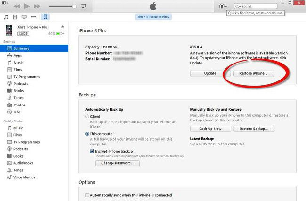The height and width of the screenshot is (201, 306).
Task: Open Books under Settings sidebar
Action: click(34, 91)
